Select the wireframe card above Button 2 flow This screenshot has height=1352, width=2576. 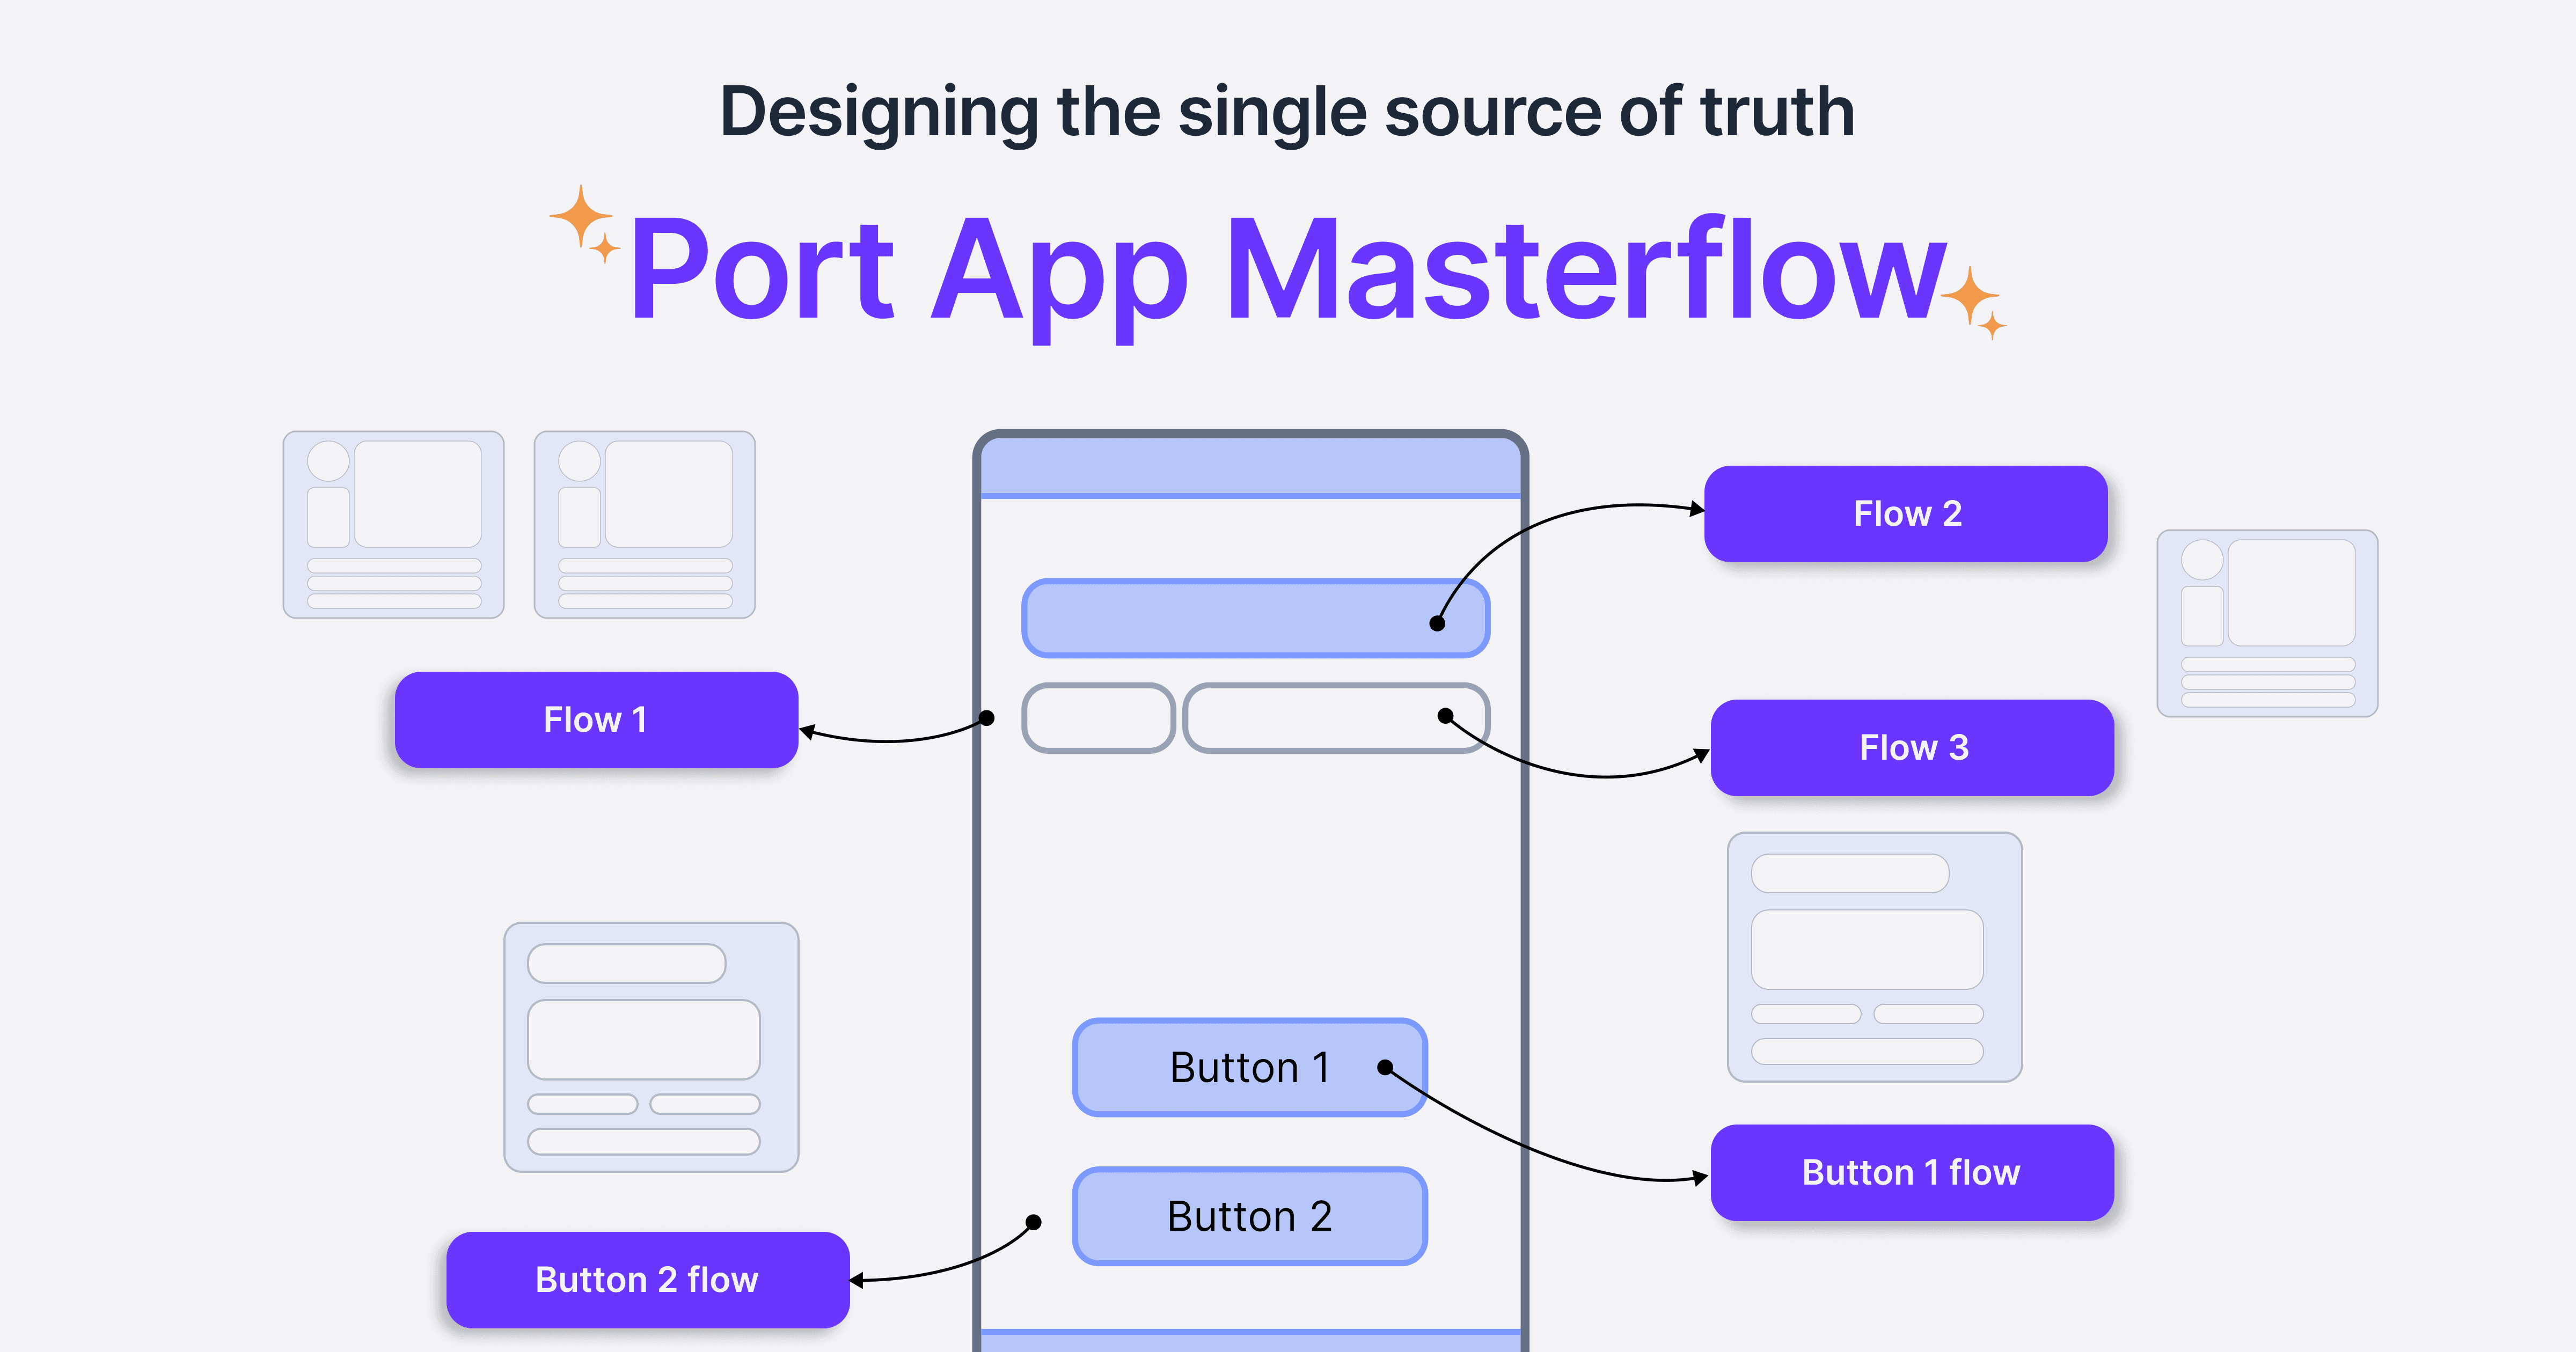click(x=652, y=1047)
